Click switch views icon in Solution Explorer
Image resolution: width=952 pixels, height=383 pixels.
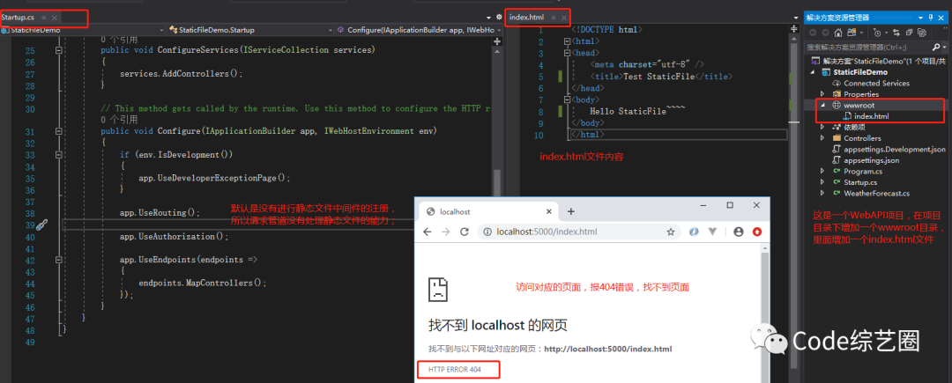pyautogui.click(x=851, y=33)
